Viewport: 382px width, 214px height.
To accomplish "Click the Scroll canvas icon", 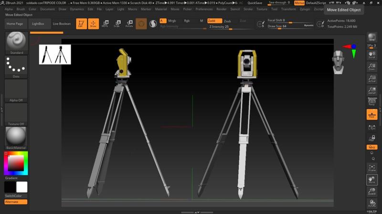I will click(372, 55).
